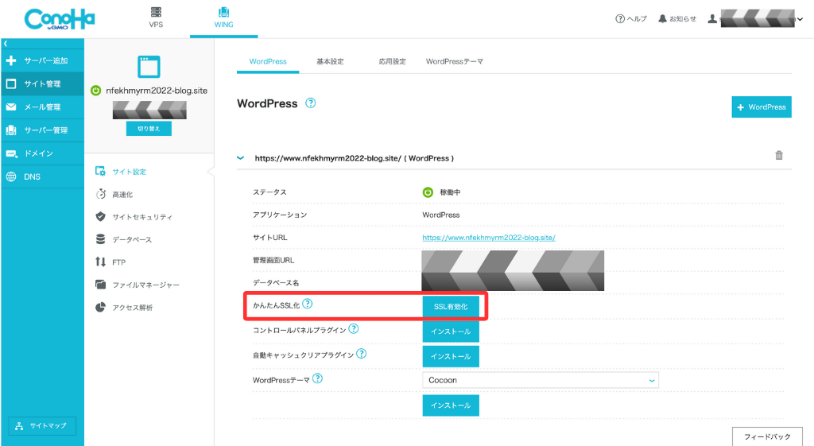814x446 pixels.
Task: Select サーバー管理 in the sidebar
Action: coord(42,130)
